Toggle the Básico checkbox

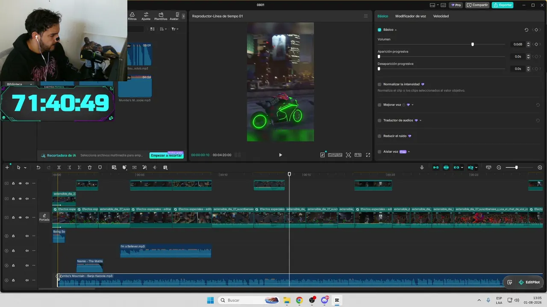tap(379, 30)
